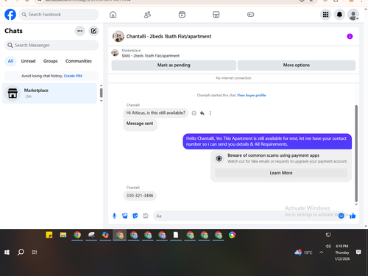The width and height of the screenshot is (368, 276).
Task: Click the More options button
Action: click(x=297, y=66)
